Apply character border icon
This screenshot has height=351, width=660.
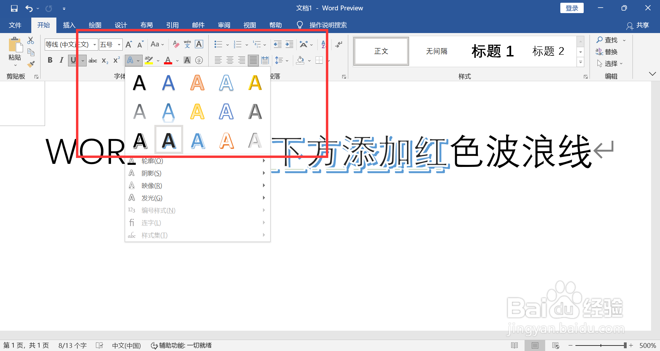[199, 44]
